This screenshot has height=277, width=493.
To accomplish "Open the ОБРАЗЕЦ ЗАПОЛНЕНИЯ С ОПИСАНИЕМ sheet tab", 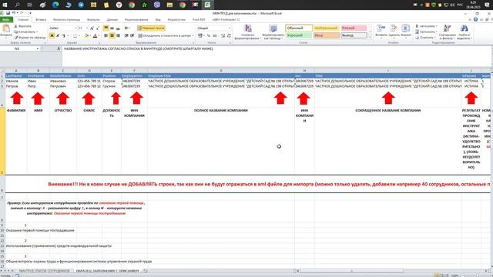I will (108, 271).
